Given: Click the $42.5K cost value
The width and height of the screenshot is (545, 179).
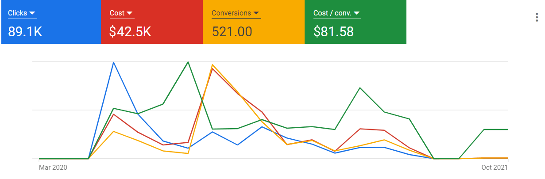Looking at the screenshot, I should pyautogui.click(x=130, y=32).
